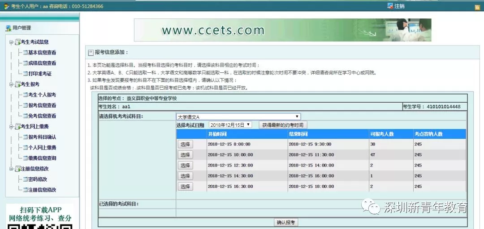Click the 确认报考 confirm button
Screen dimensions: 484x229
[286, 223]
